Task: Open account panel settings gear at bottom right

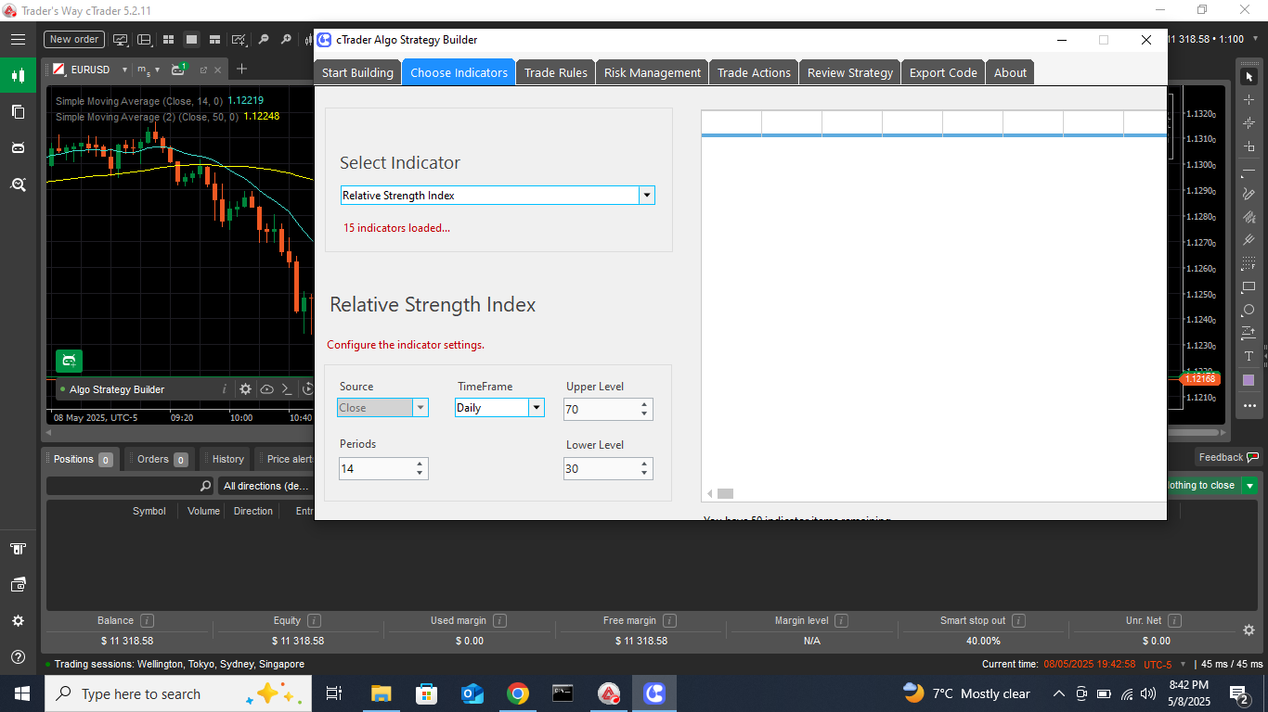Action: click(1249, 630)
